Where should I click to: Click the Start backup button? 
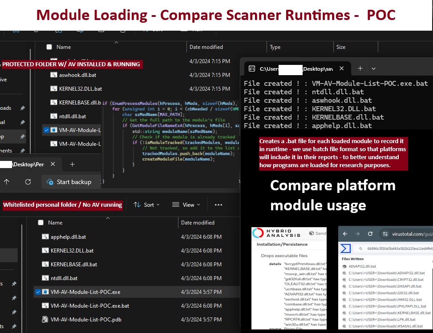(x=70, y=182)
